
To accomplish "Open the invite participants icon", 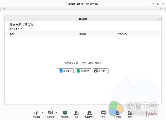I will [x=76, y=113].
